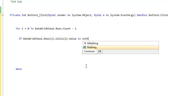This screenshot has height=96, width=171.
Task: Click 'System.EventArgs' in the declaration
Action: [122, 15]
